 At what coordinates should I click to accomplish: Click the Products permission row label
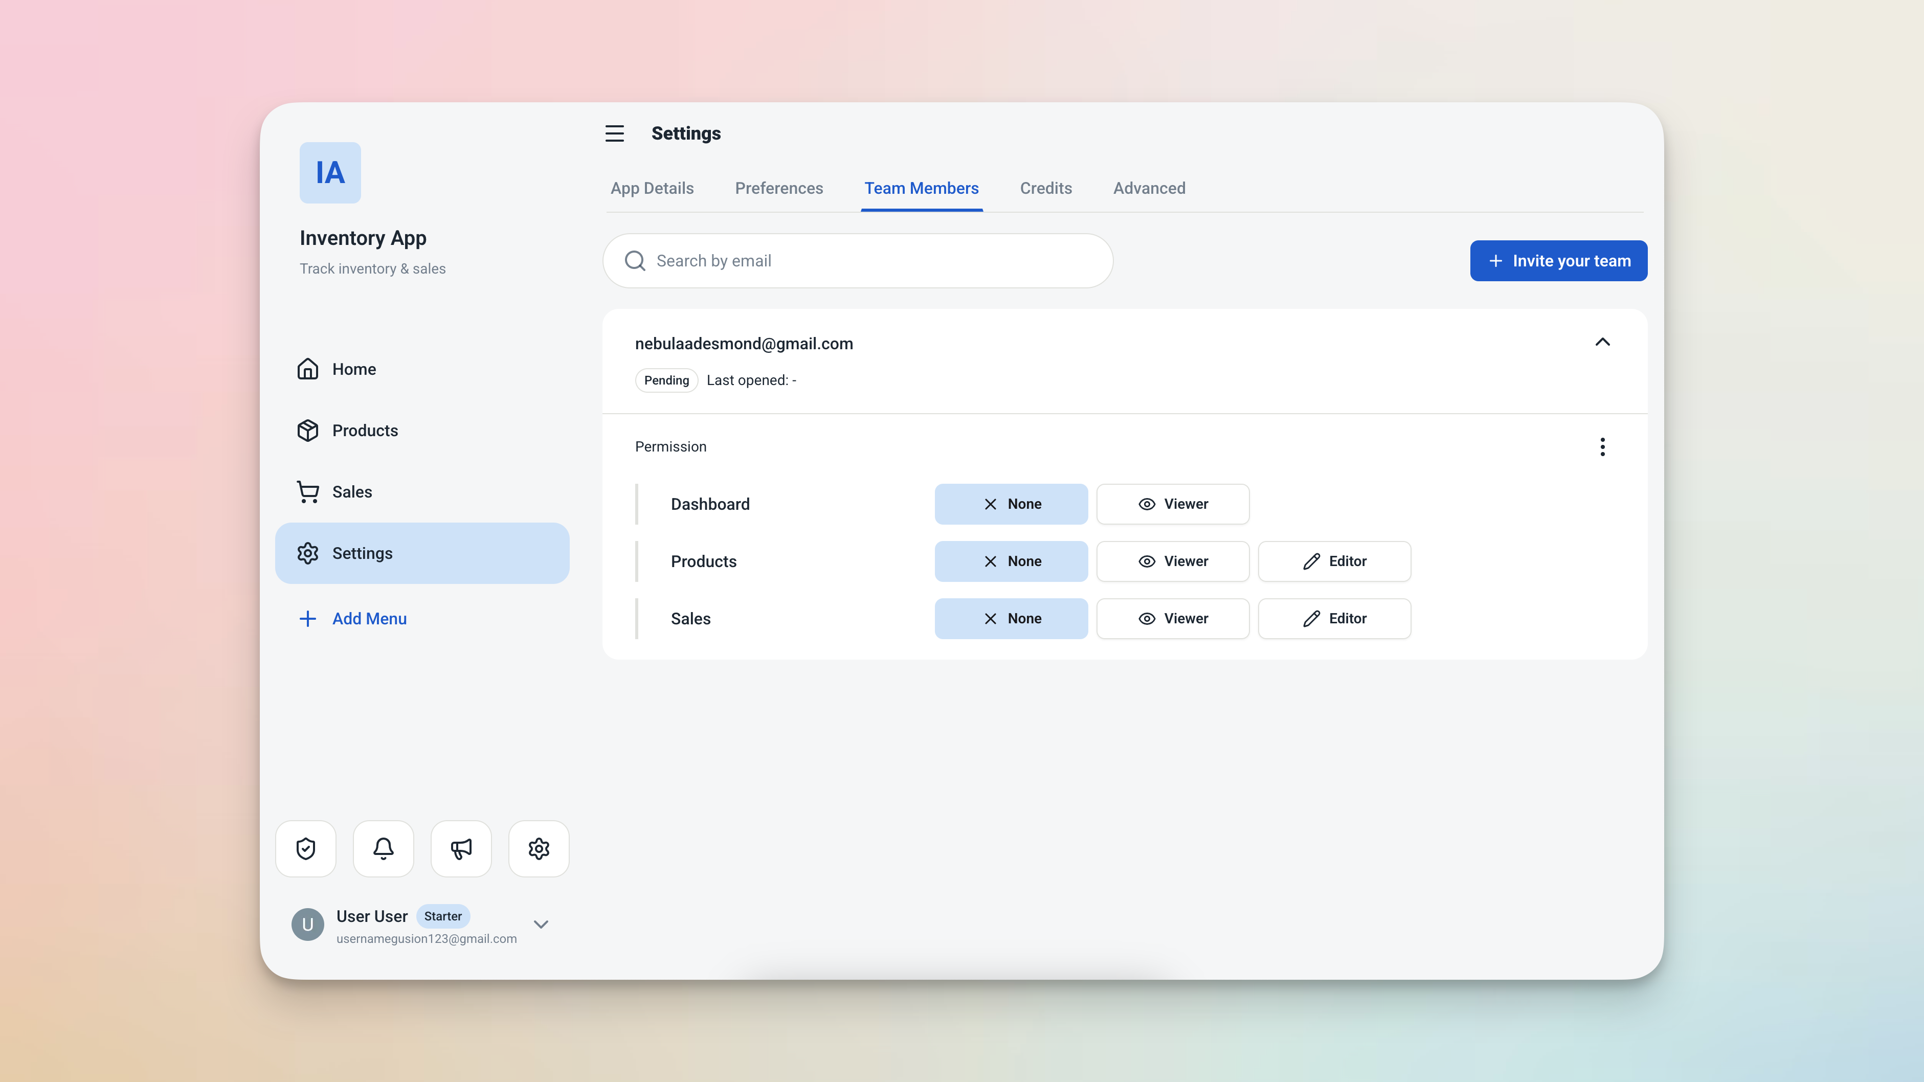point(704,561)
